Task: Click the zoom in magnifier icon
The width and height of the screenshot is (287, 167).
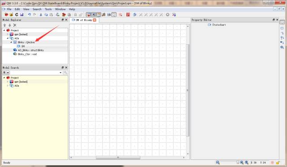Action: pos(242,163)
